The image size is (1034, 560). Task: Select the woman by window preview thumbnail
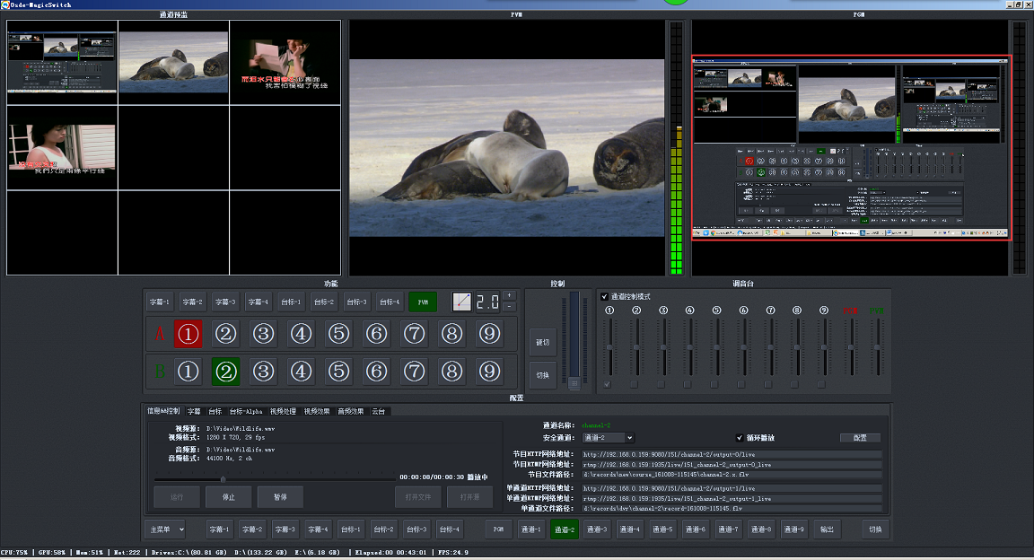pos(62,148)
